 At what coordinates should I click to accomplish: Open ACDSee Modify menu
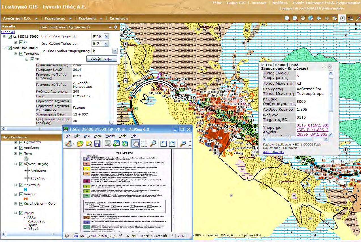[111, 136]
